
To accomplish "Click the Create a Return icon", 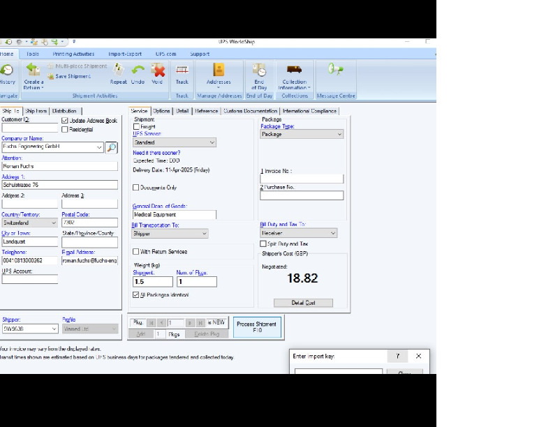I will click(x=33, y=70).
